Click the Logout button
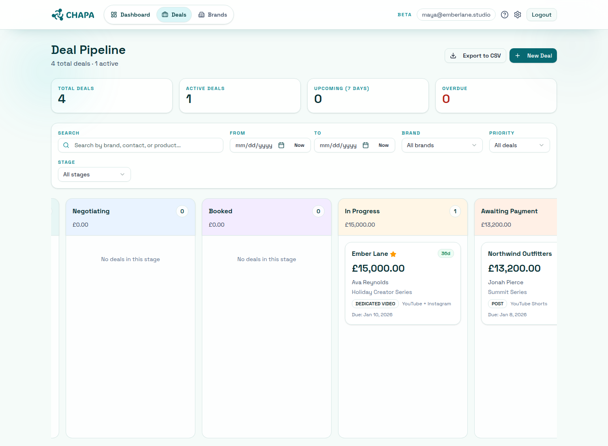Image resolution: width=608 pixels, height=446 pixels. 542,14
